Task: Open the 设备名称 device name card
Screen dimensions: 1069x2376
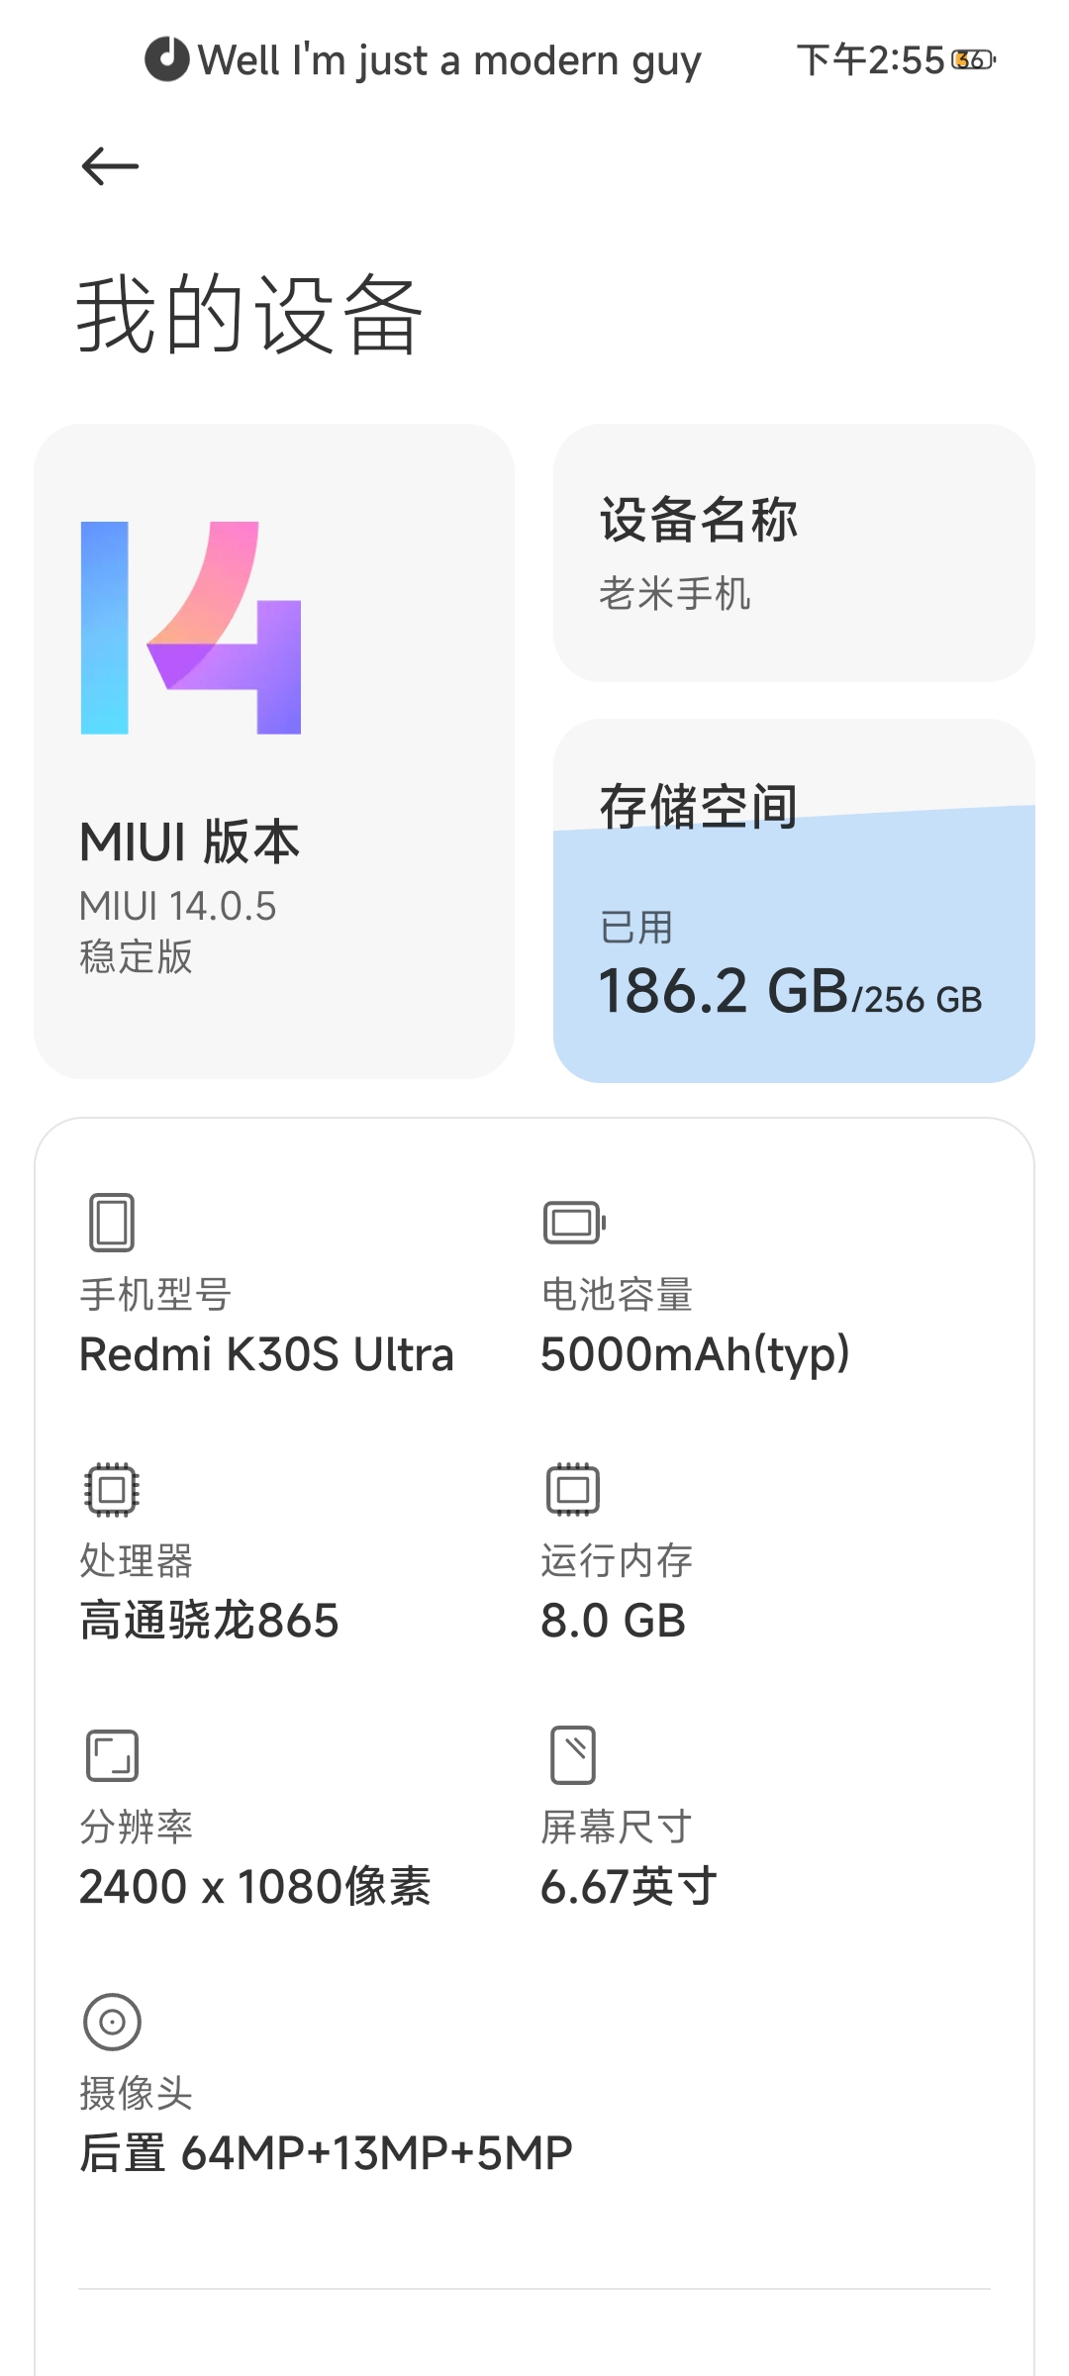Action: coord(794,552)
